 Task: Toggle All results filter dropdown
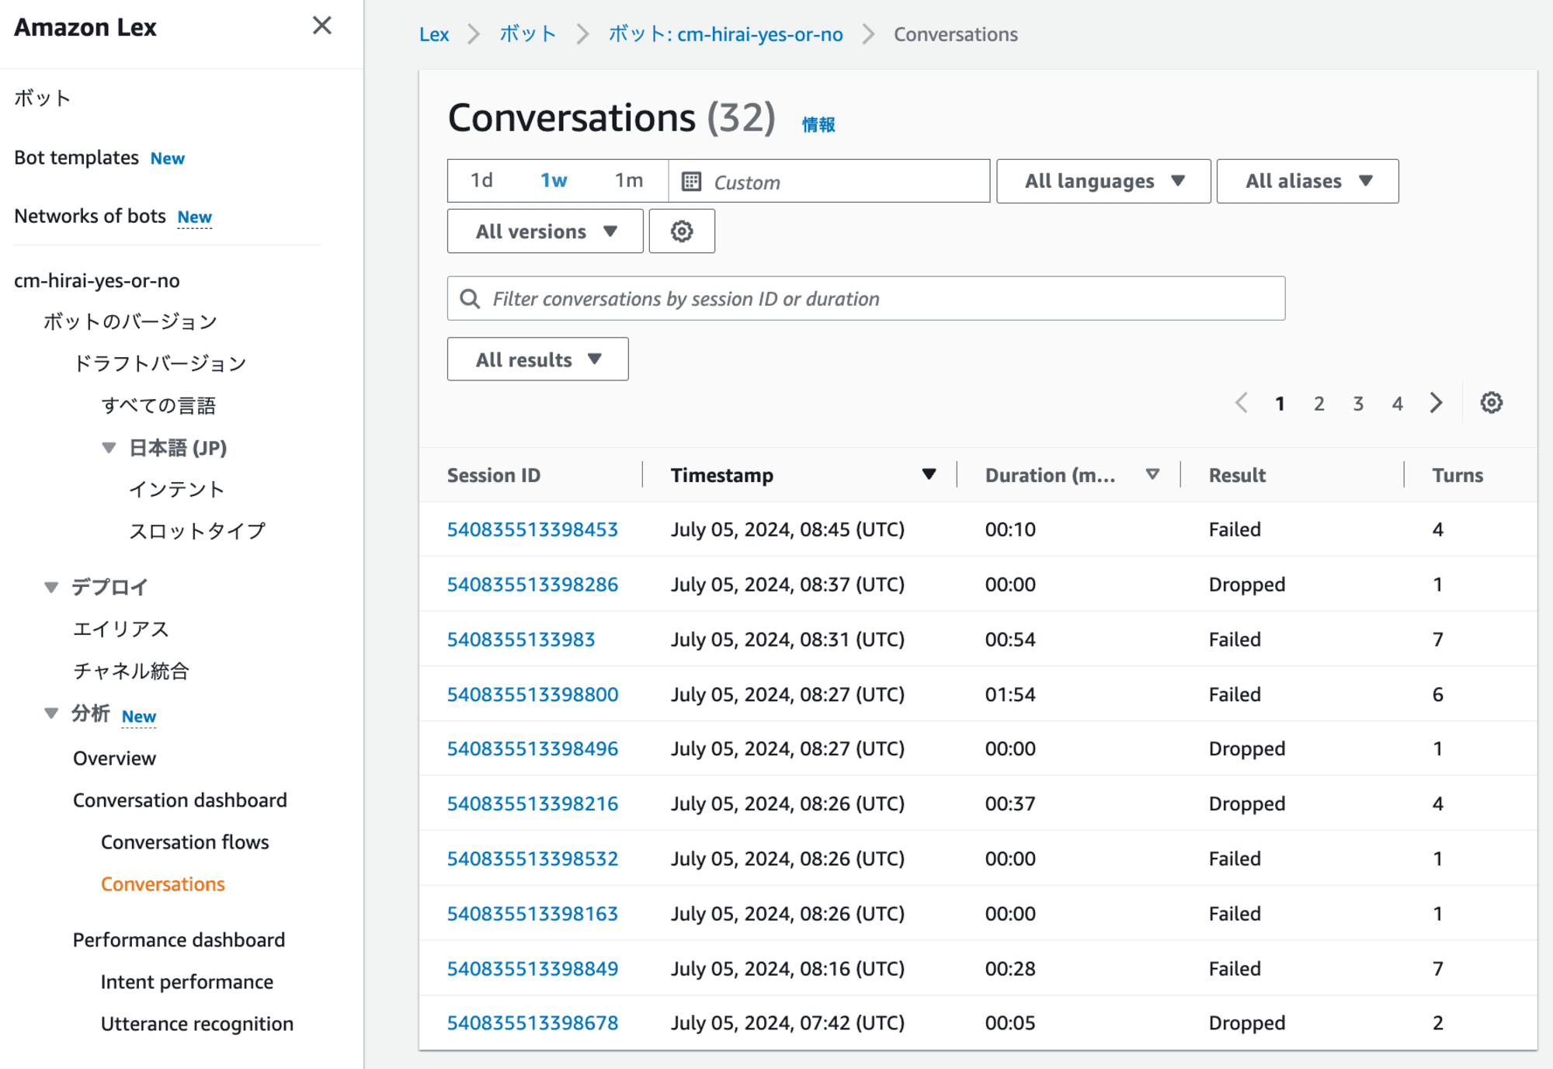tap(537, 359)
